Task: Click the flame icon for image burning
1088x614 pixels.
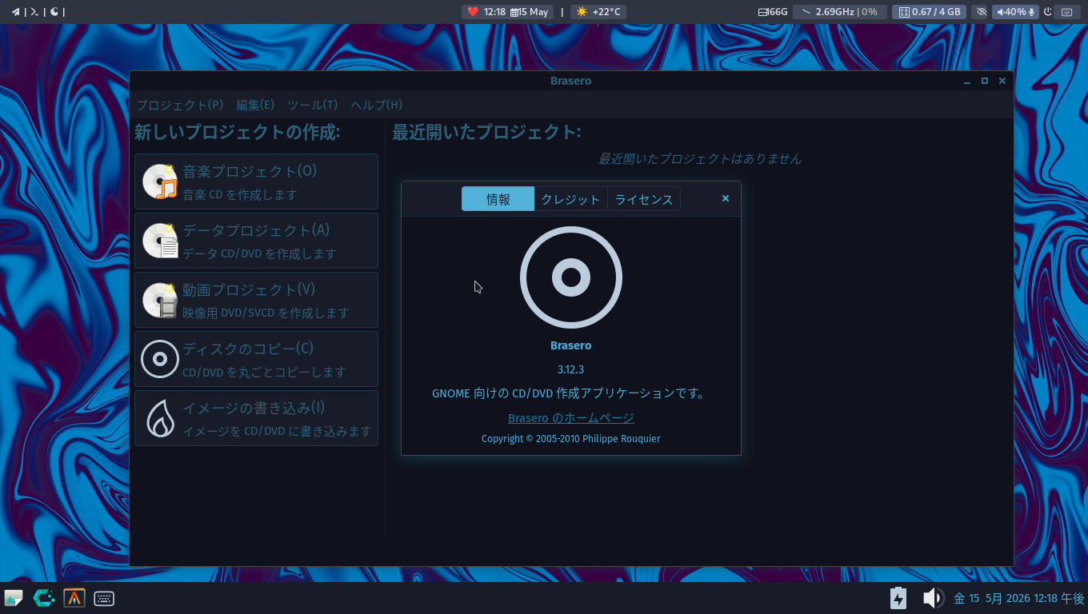Action: point(160,418)
